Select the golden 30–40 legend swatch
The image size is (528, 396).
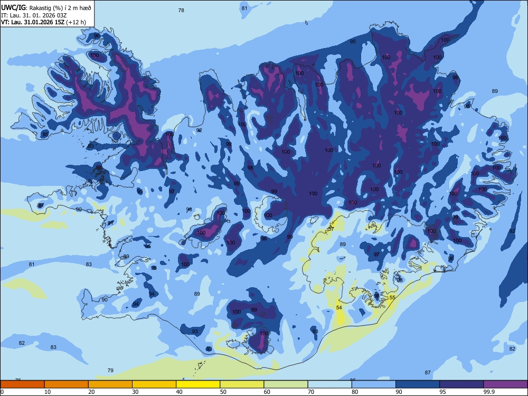point(154,384)
